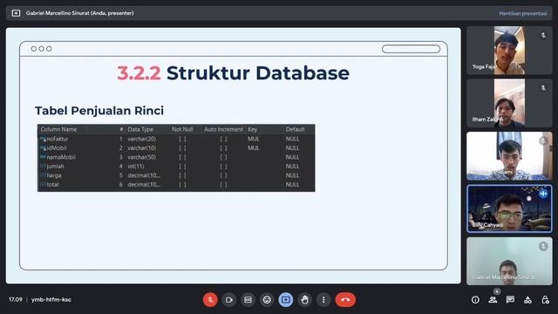The height and width of the screenshot is (314, 558).
Task: Click the meeting code ymb-htfm-ksc
Action: (51, 300)
